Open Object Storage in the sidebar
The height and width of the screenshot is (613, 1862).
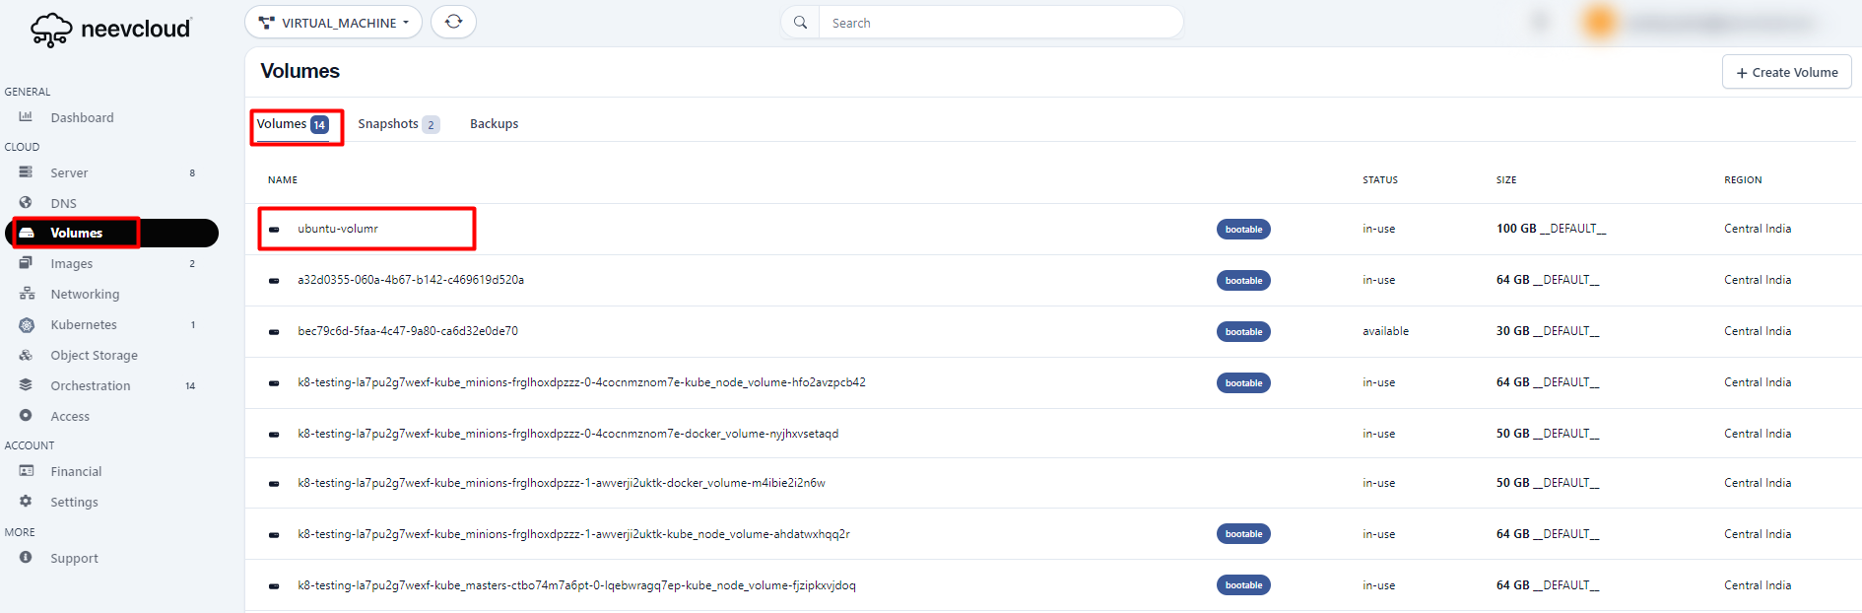(94, 355)
